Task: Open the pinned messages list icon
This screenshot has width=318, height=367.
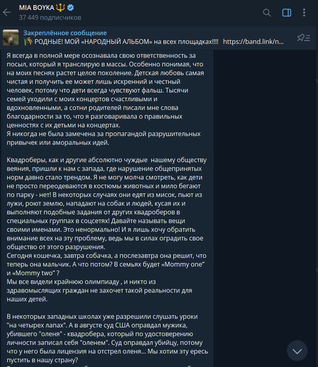Action: point(303,37)
